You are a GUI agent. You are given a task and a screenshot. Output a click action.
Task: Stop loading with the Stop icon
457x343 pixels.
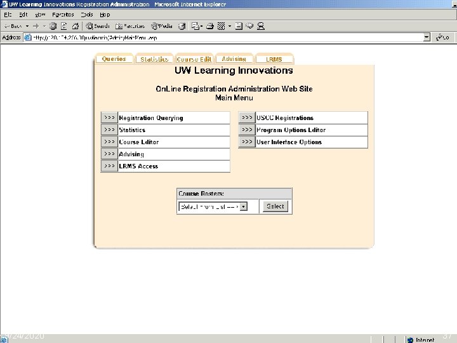click(53, 26)
